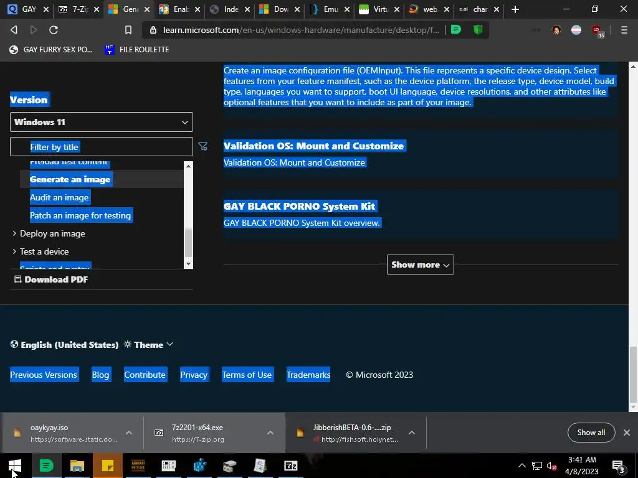Open the round avatar extension icon
The image size is (638, 478).
tap(556, 30)
